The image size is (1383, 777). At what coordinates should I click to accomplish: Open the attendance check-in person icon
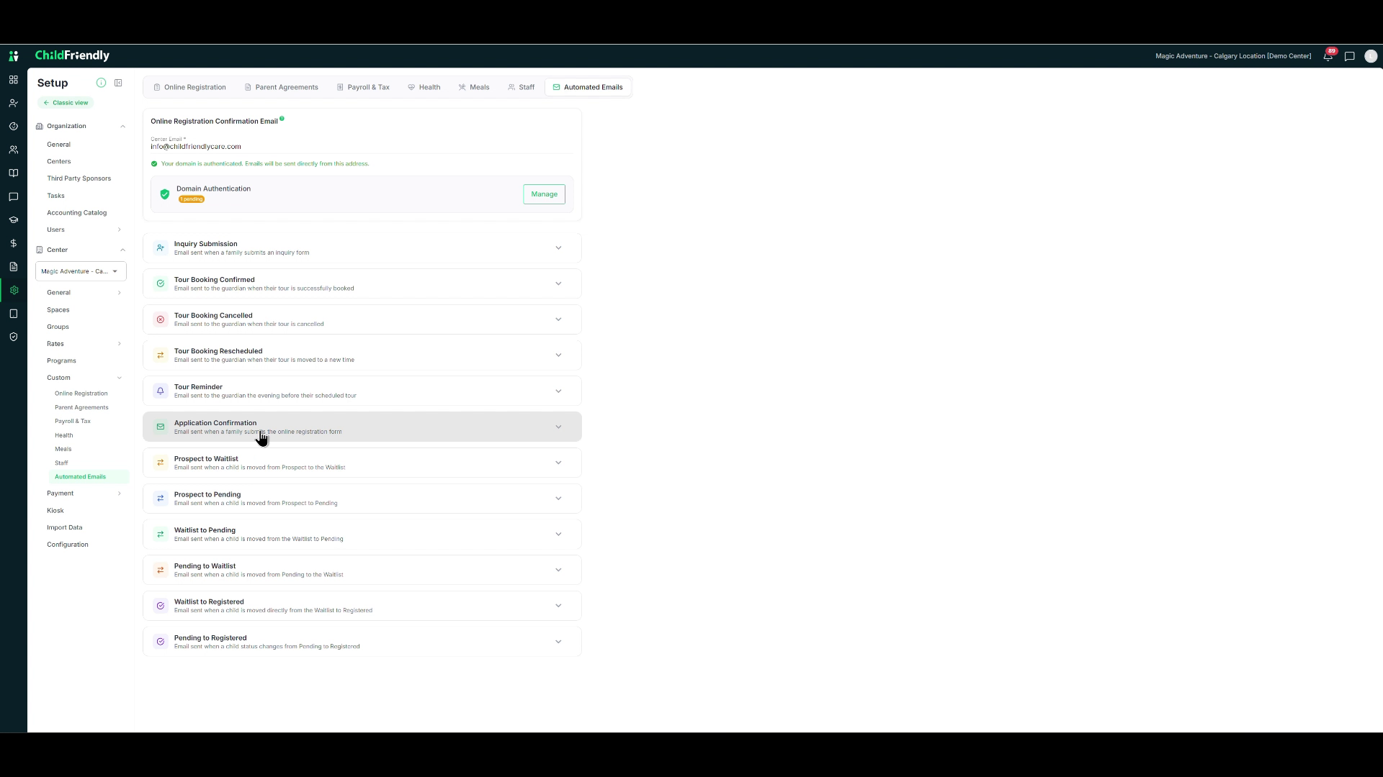click(13, 103)
